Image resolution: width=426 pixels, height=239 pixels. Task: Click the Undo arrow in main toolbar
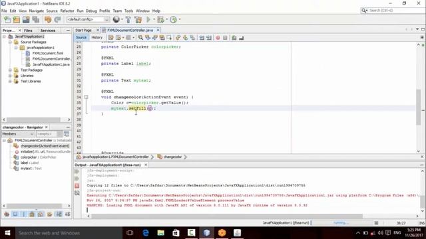click(48, 19)
